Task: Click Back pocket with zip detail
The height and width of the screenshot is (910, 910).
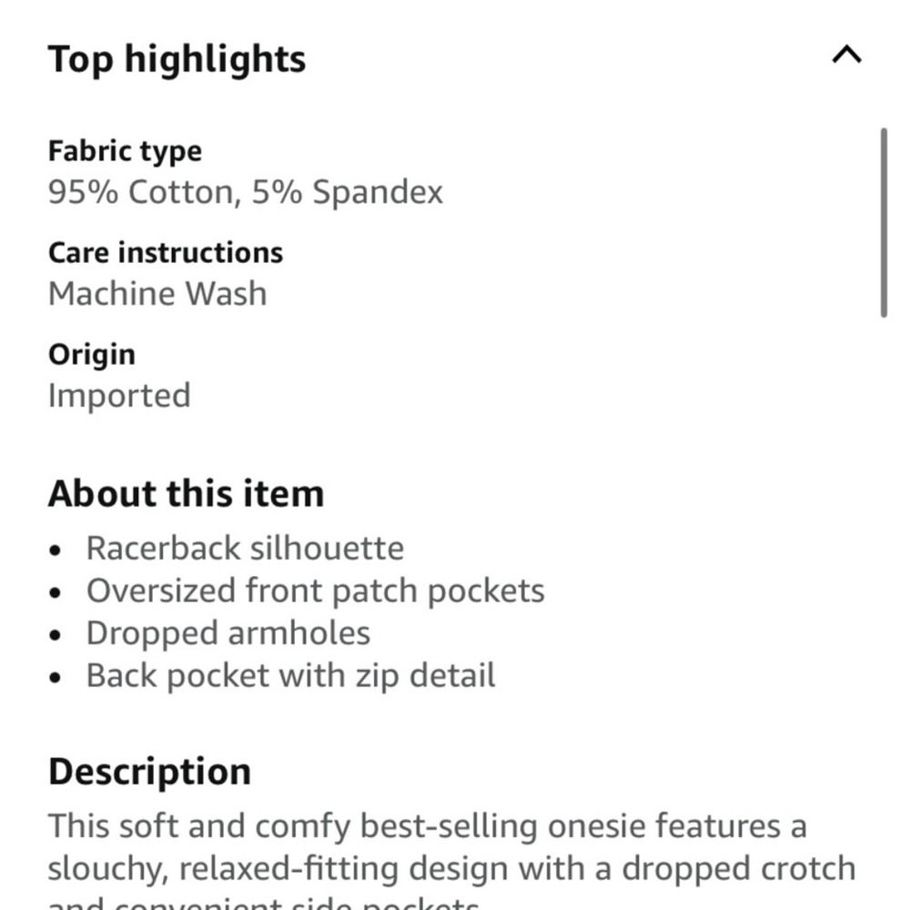Action: point(291,676)
